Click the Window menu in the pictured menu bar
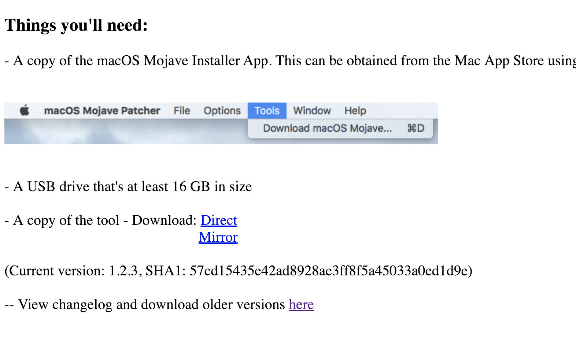Screen dimensions: 576x353 [312, 111]
